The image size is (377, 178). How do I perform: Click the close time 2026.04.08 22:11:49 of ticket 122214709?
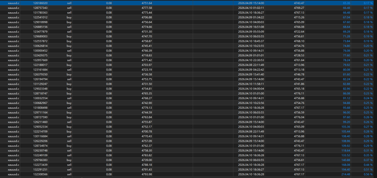click(251, 131)
